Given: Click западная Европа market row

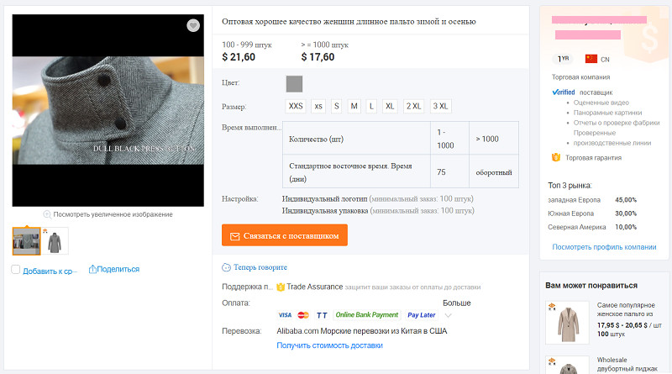Looking at the screenshot, I should tap(592, 200).
